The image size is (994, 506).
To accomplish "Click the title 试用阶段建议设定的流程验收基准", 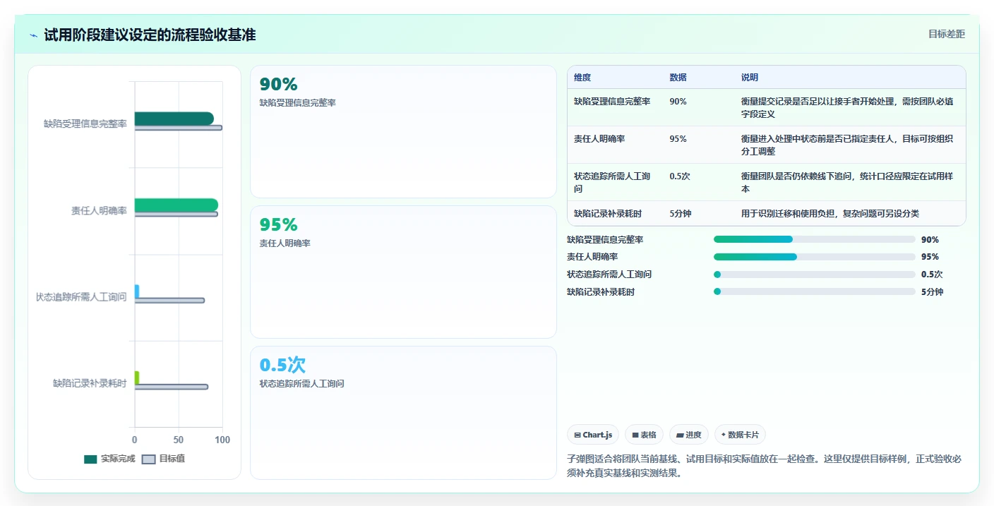I will tap(150, 35).
